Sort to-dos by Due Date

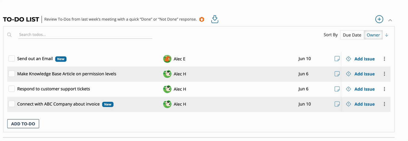pos(352,35)
